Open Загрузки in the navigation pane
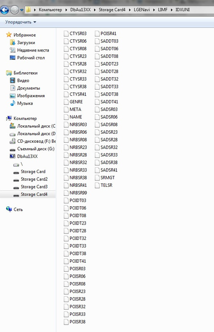 (x=26, y=43)
